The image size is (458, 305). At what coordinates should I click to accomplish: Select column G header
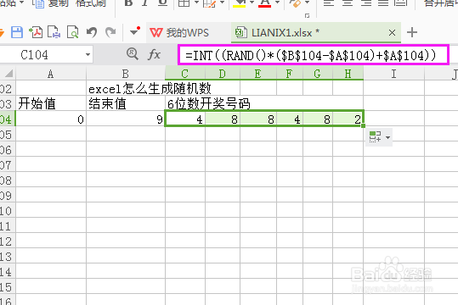[x=318, y=74]
